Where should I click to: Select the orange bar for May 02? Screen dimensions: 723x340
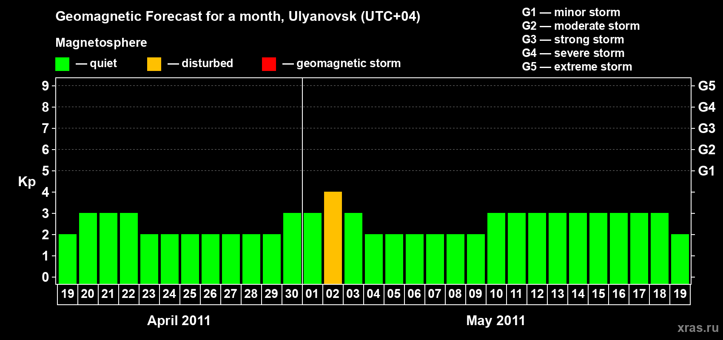(333, 238)
